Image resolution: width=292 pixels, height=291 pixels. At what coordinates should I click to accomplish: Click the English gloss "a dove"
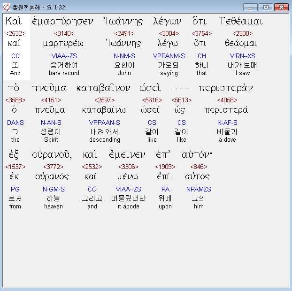[x=227, y=140]
